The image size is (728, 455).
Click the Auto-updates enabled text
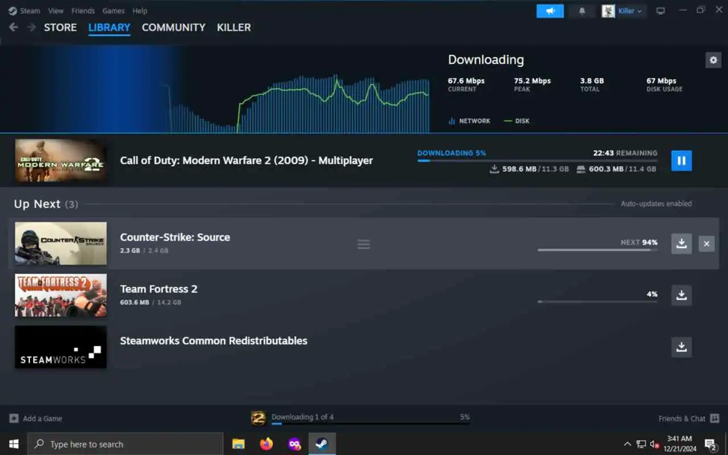point(656,204)
